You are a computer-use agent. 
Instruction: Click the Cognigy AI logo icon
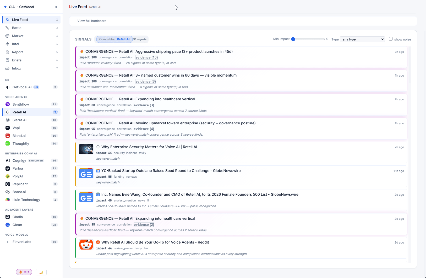tap(8, 160)
